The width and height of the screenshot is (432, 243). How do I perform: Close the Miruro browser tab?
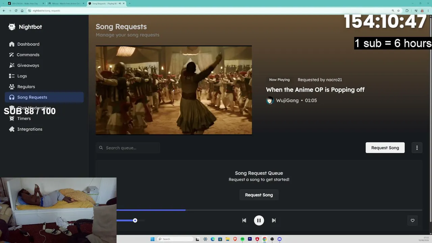pyautogui.click(x=83, y=3)
